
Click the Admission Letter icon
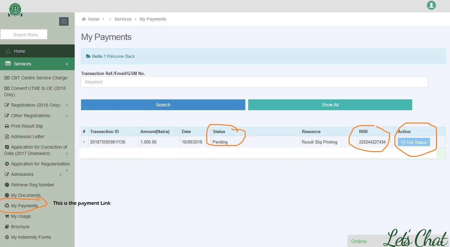click(x=7, y=137)
